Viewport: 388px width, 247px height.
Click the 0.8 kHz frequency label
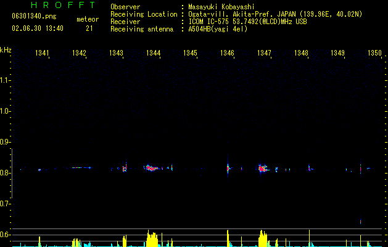(5, 173)
